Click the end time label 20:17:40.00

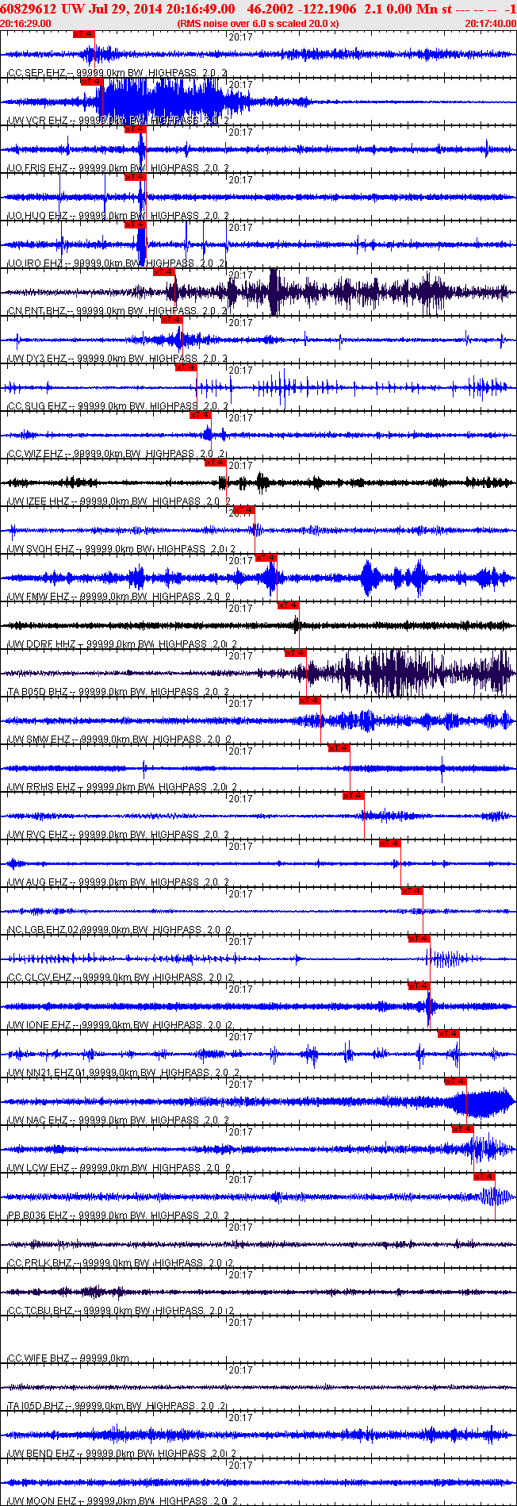point(490,24)
